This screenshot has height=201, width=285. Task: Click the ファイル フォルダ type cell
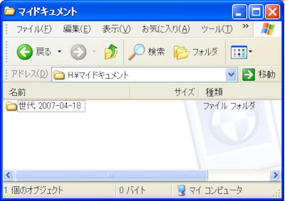tap(229, 106)
